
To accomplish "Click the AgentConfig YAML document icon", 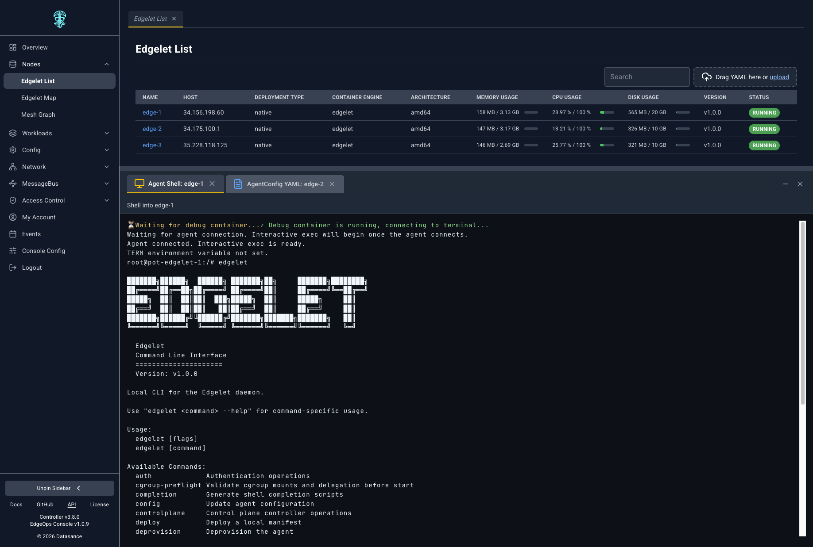I will pos(238,184).
